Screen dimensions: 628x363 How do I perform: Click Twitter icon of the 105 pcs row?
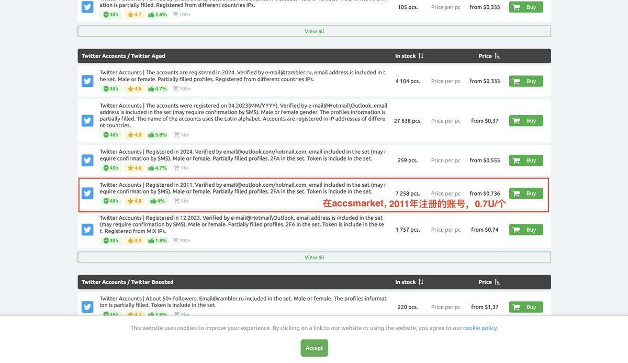[87, 7]
